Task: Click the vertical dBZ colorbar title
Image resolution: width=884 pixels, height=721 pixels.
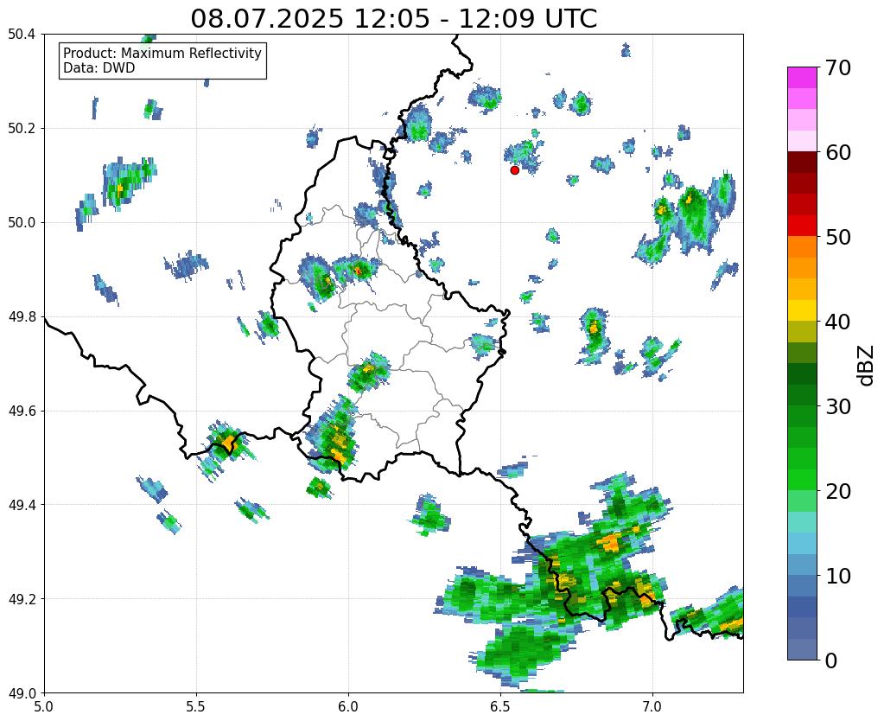Action: 867,366
